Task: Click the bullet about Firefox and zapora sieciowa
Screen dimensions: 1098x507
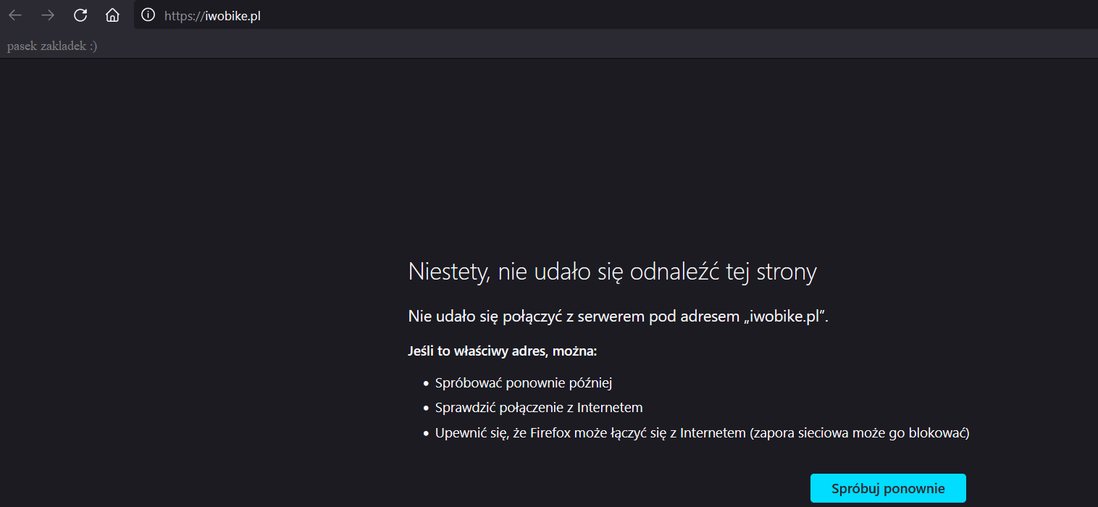Action: click(702, 433)
